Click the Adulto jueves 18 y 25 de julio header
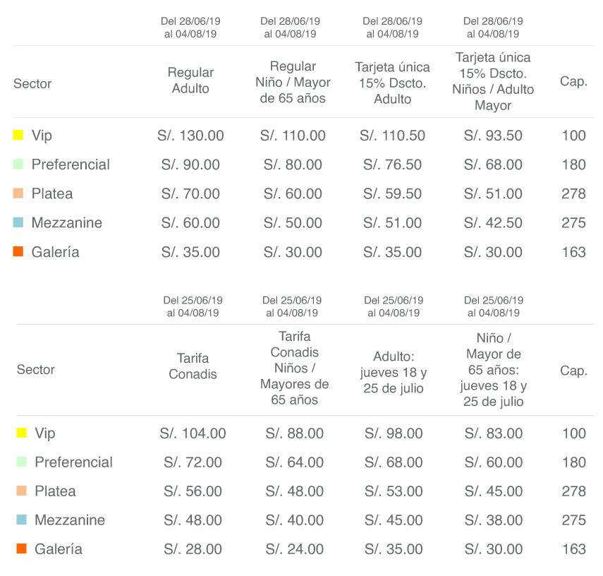This screenshot has height=576, width=603. pos(394,372)
